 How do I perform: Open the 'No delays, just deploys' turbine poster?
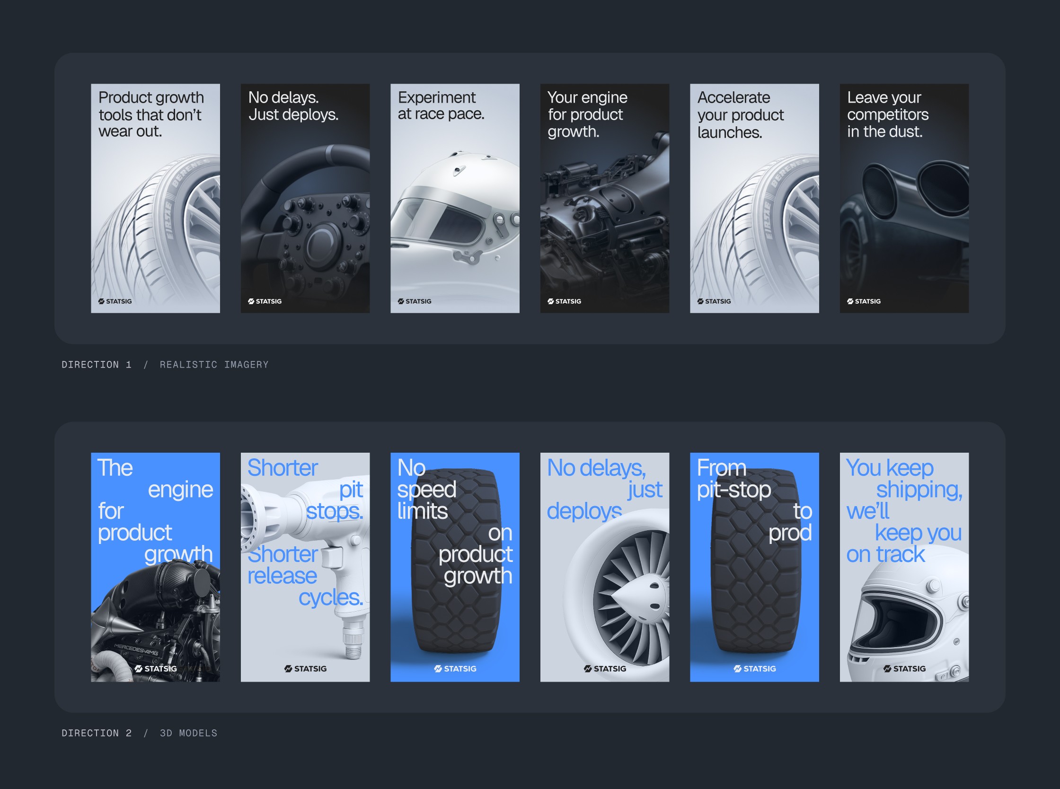(x=604, y=567)
